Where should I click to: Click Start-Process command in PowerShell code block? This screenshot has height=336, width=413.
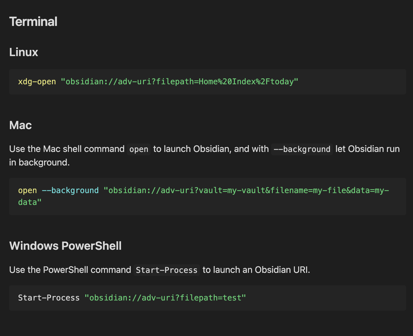click(x=49, y=298)
